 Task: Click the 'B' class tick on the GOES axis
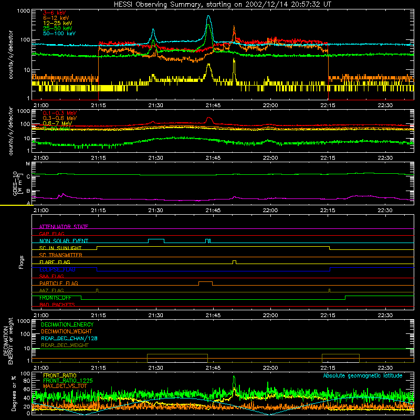point(28,191)
